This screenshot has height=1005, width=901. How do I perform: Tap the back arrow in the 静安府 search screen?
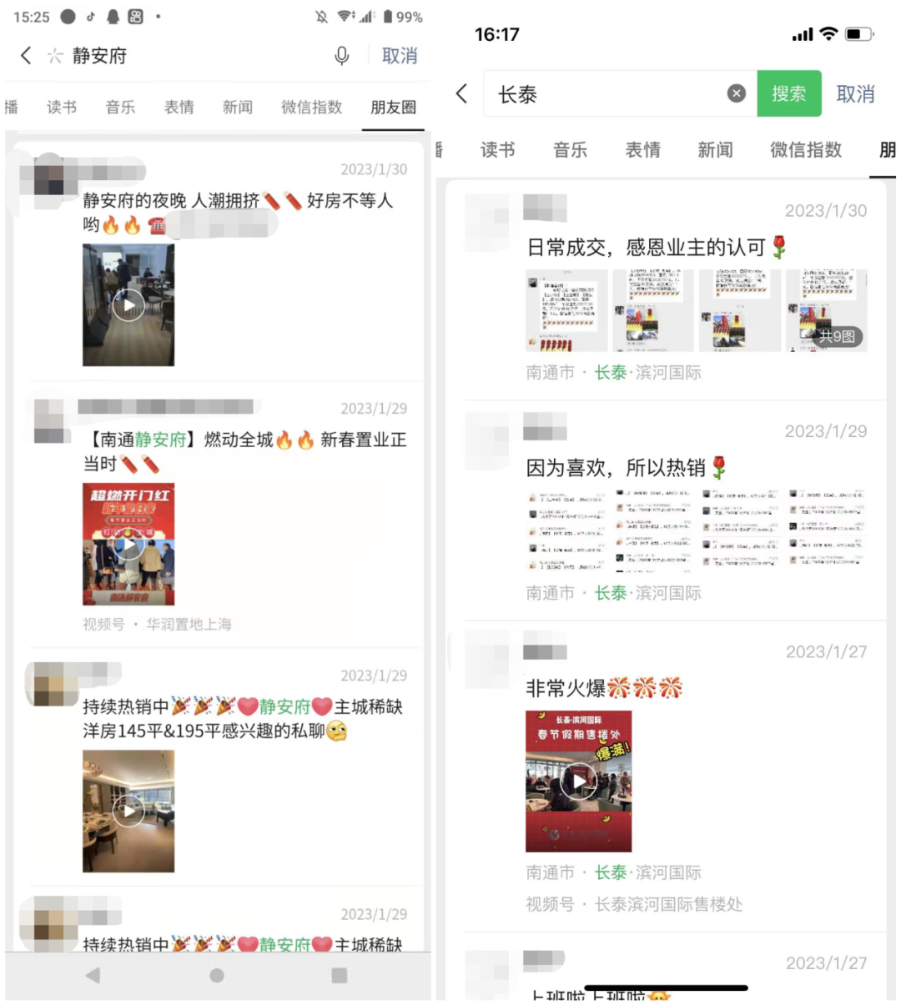pos(26,56)
